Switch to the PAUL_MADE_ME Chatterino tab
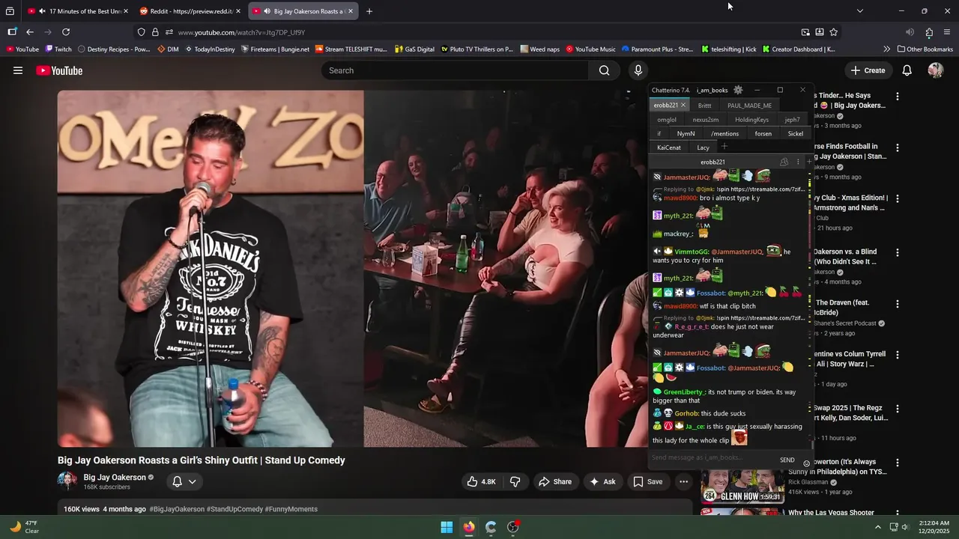 [749, 106]
